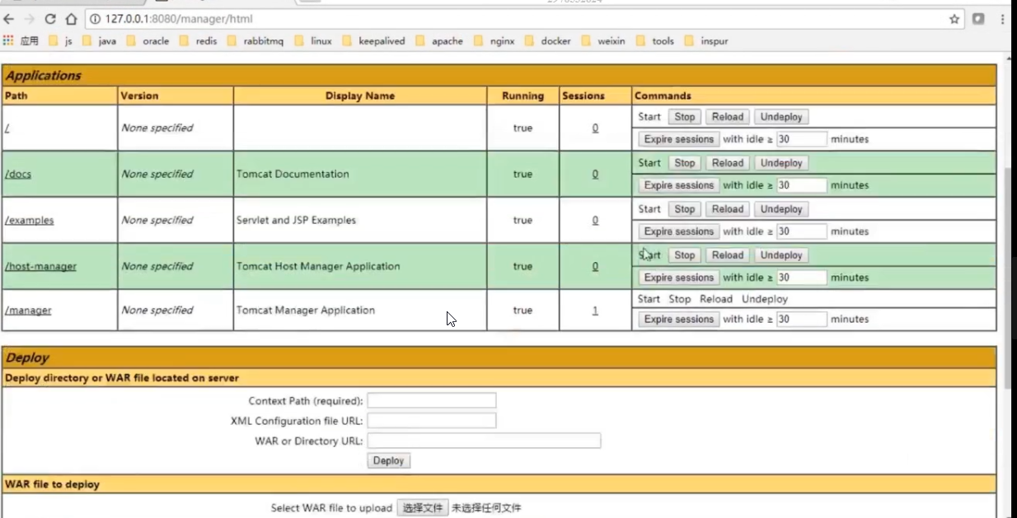
Task: Stop the root / application
Action: [685, 117]
